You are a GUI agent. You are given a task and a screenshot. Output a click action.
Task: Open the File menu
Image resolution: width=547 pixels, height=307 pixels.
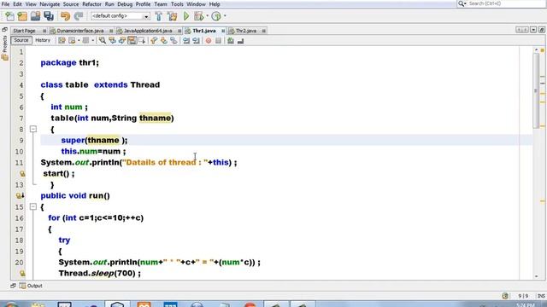click(x=6, y=4)
